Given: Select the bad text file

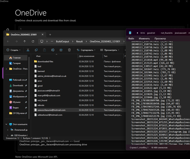Looking at the screenshot, I should coord(79,66).
